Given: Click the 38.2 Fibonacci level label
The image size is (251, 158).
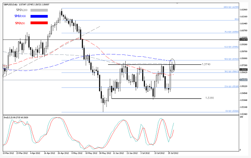Looking at the screenshot, I should [231, 72].
